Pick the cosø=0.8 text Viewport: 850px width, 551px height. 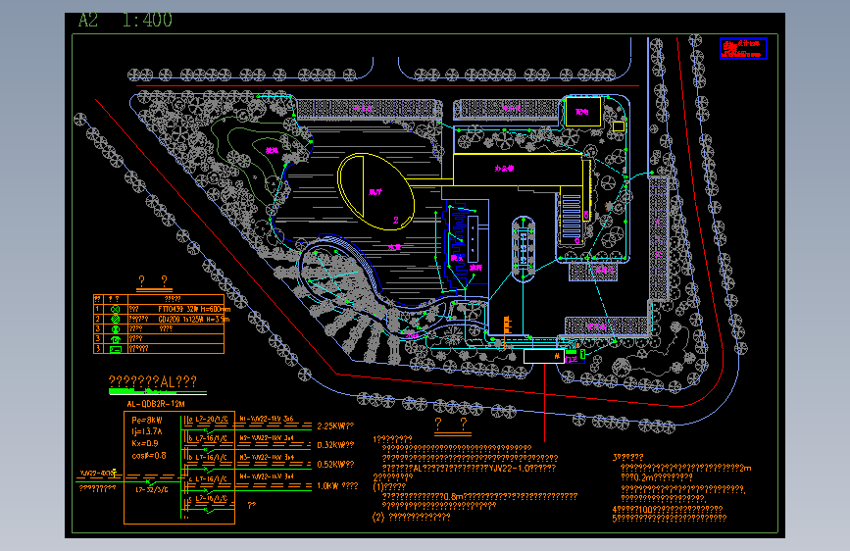(x=149, y=456)
